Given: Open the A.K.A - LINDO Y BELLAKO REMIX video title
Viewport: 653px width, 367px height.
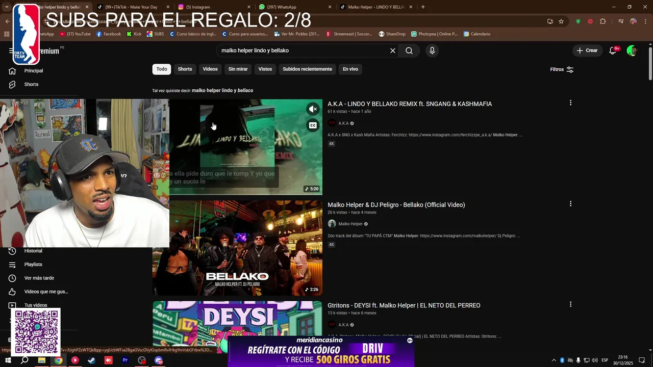Looking at the screenshot, I should click(x=410, y=104).
